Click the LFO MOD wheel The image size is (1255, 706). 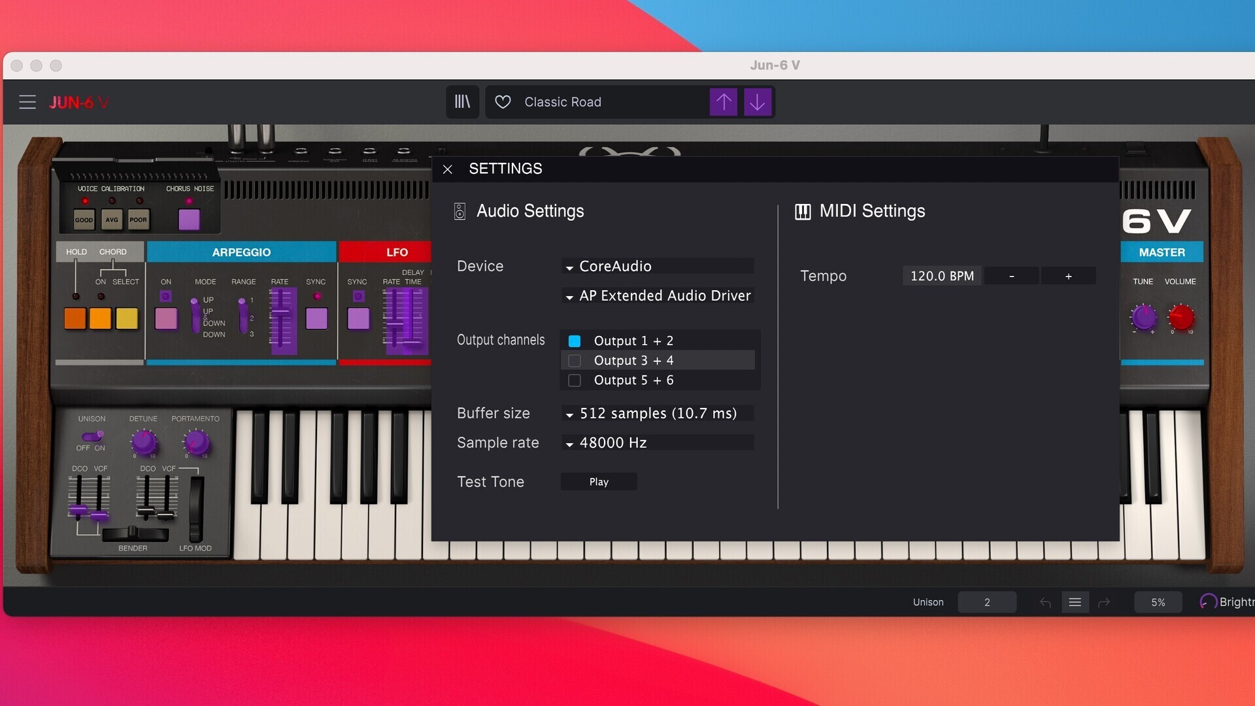[196, 509]
